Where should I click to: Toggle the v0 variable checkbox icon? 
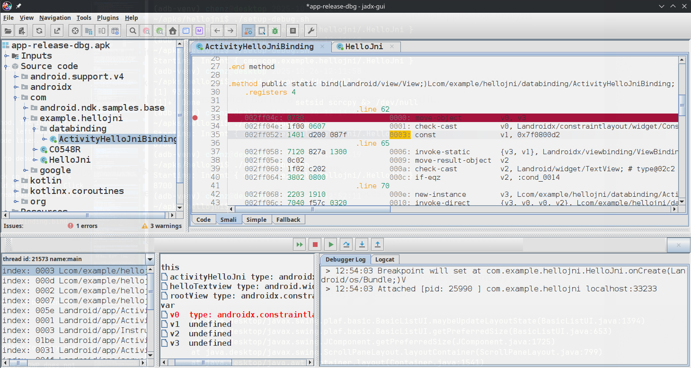coord(164,315)
